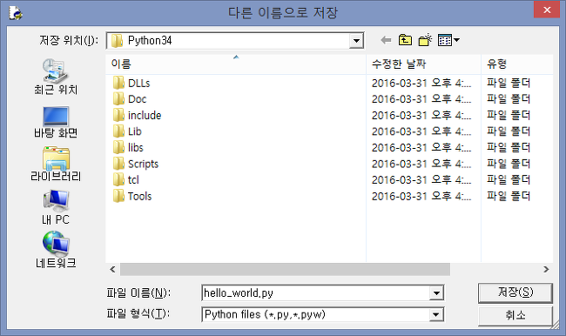Open 내 PC shortcut

pos(56,207)
